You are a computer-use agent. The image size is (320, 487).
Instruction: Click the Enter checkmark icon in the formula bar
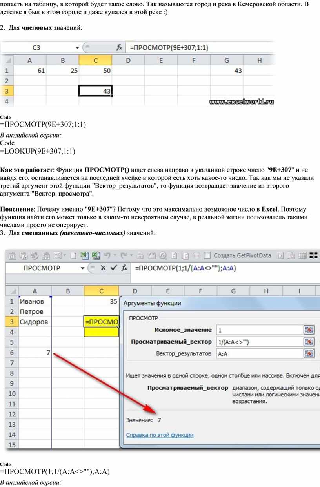coord(113,268)
